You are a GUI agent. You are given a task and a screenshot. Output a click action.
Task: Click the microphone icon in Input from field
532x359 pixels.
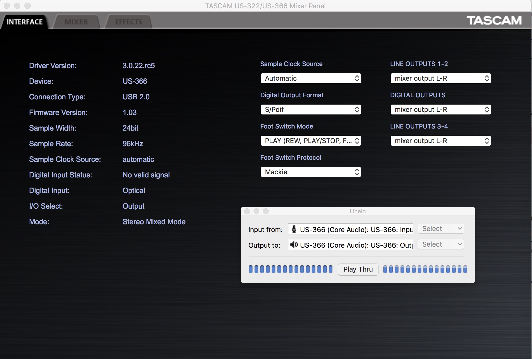[294, 229]
